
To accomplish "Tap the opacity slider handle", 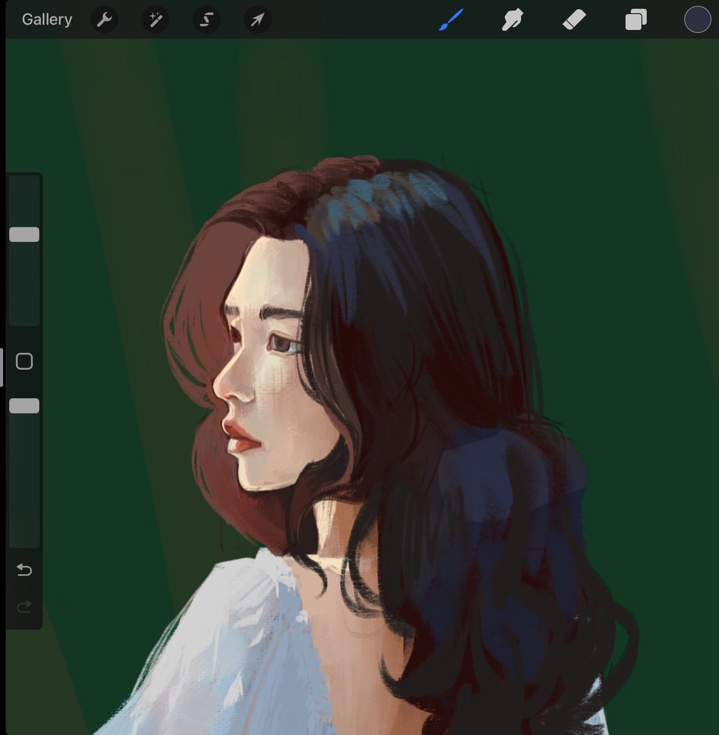I will pos(25,405).
